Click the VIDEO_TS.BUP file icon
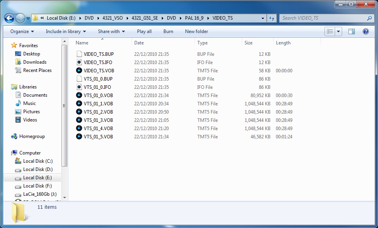Screen dimensions: 378x228 [x=79, y=54]
